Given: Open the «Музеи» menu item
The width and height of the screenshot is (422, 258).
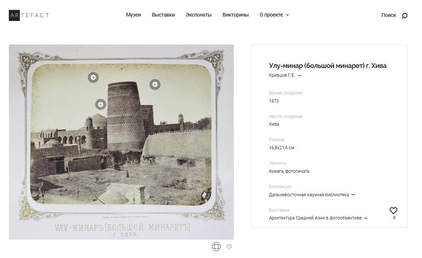Looking at the screenshot, I should pos(133,15).
